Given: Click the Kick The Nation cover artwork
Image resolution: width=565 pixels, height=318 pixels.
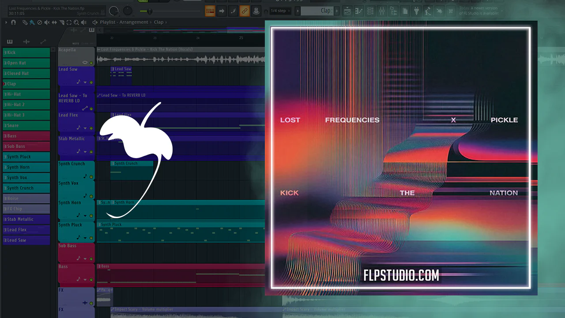Looking at the screenshot, I should pos(401,158).
